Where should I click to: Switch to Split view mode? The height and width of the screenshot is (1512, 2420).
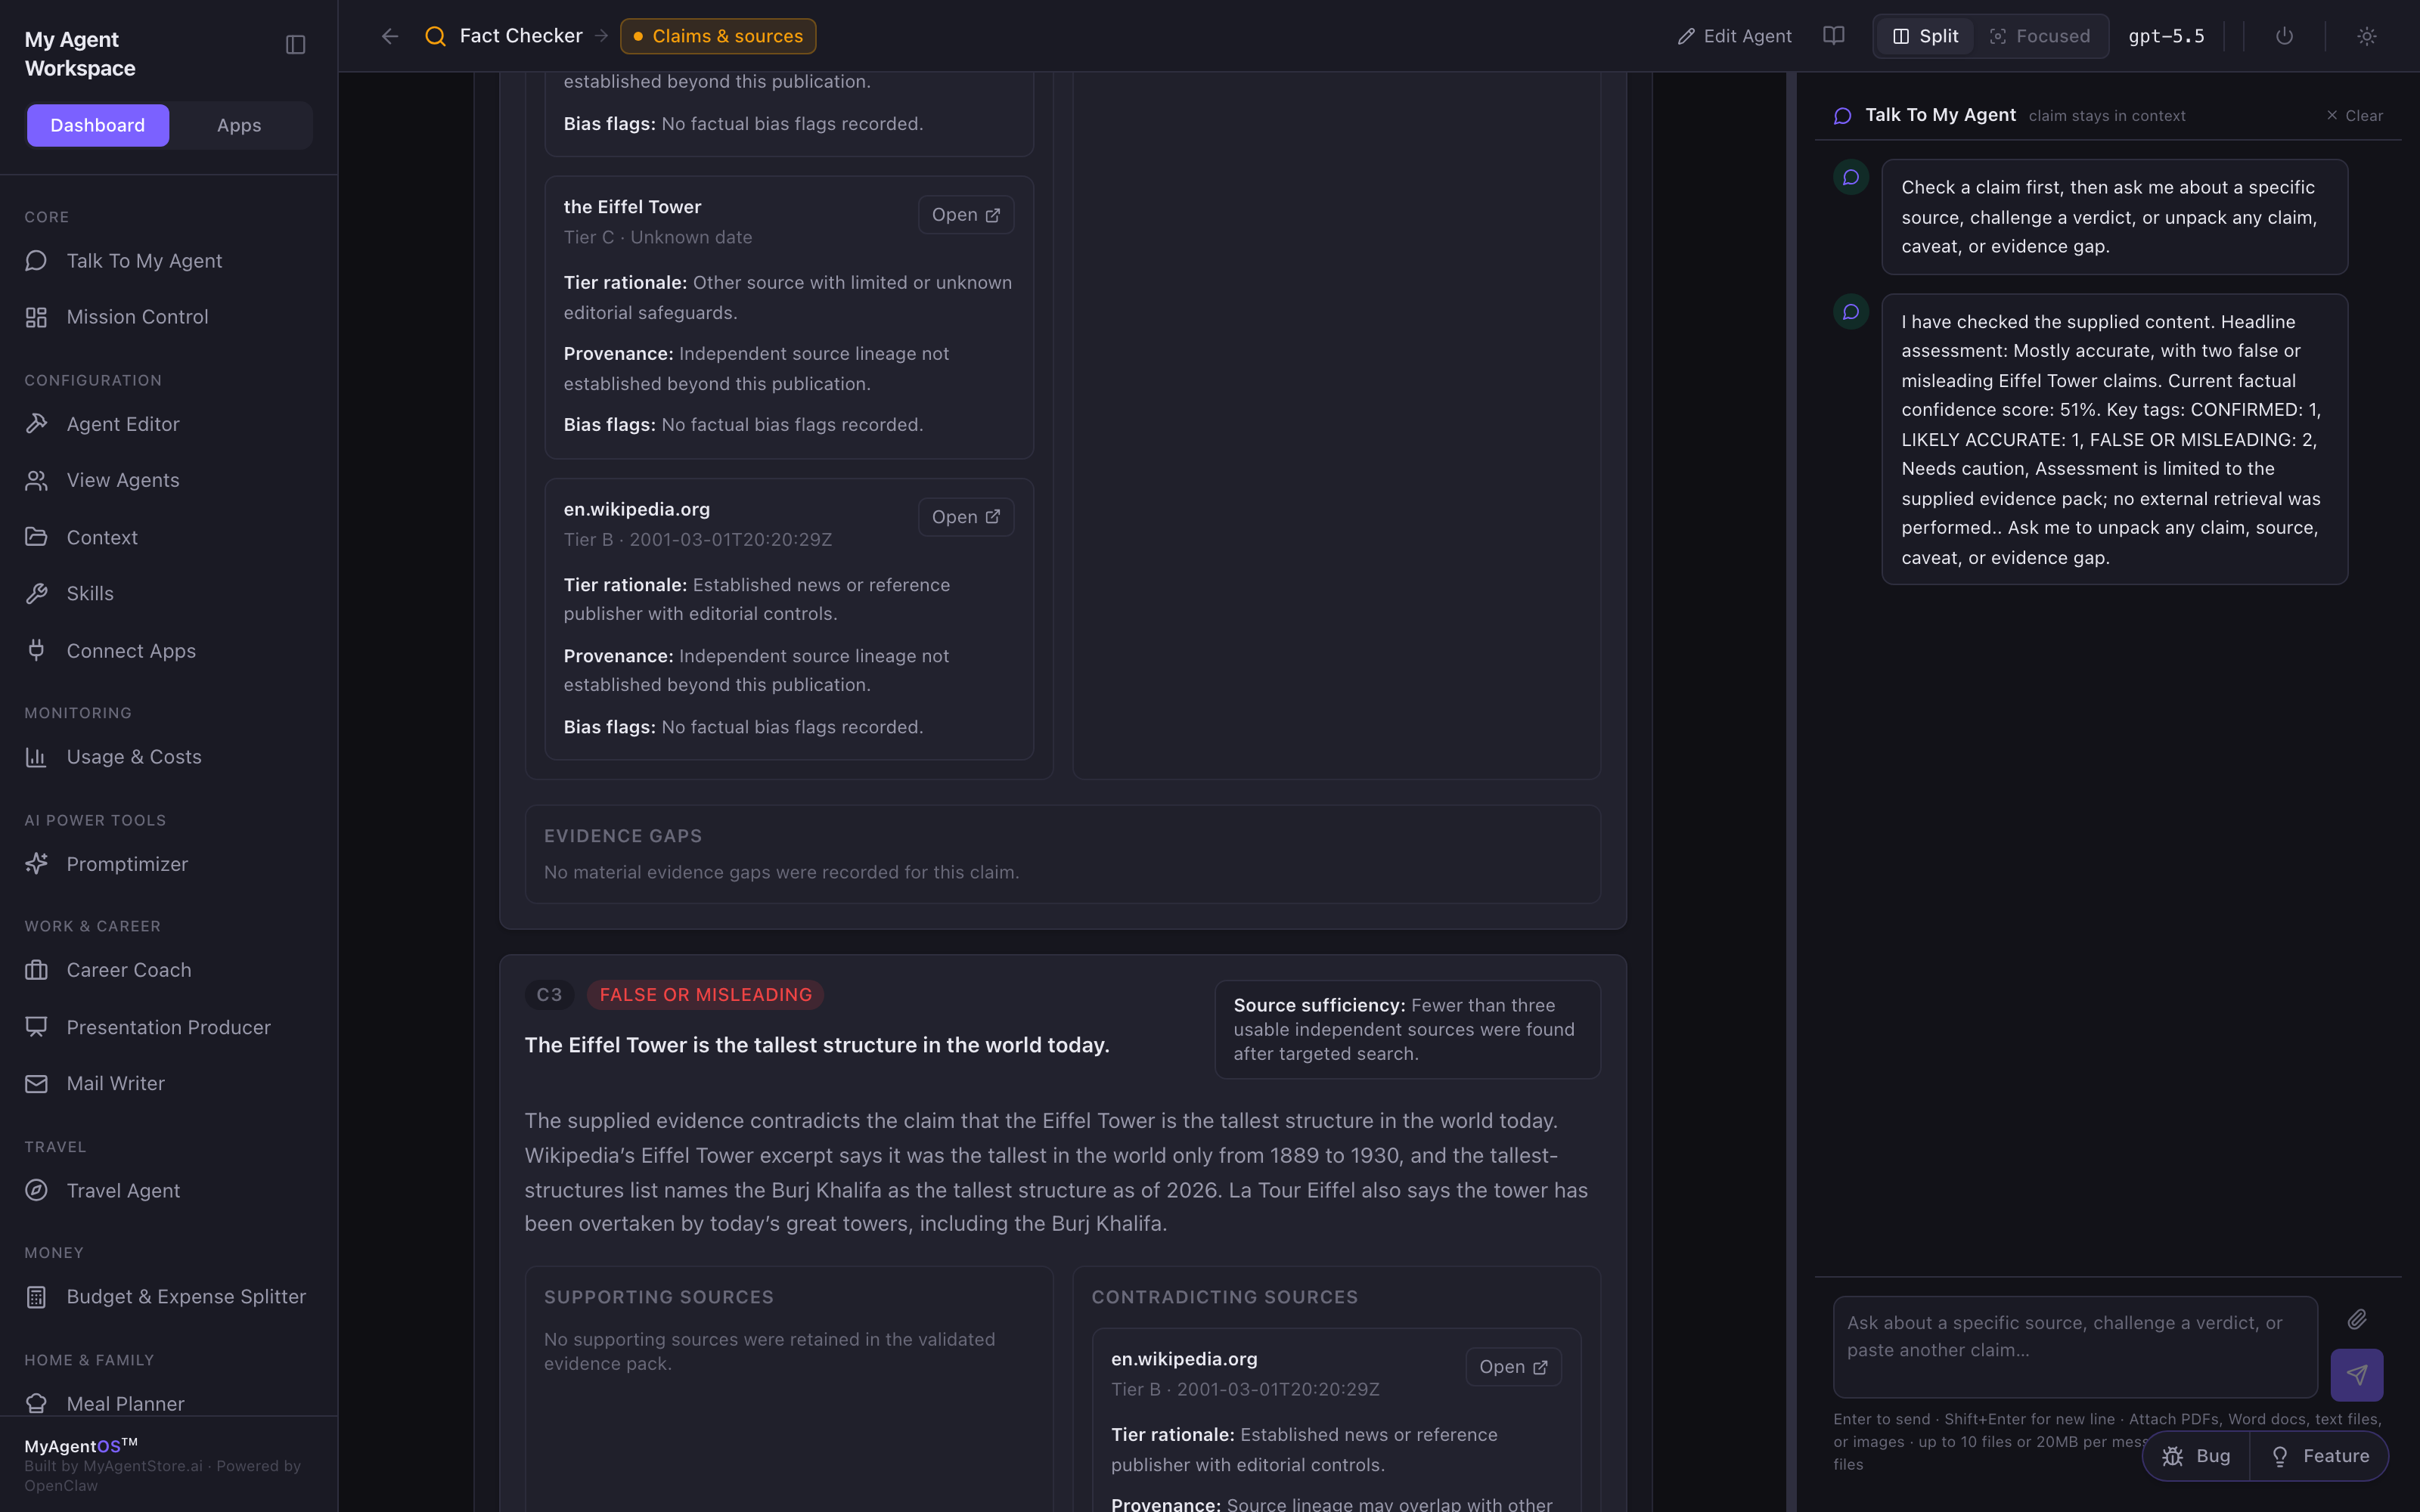click(x=1925, y=36)
